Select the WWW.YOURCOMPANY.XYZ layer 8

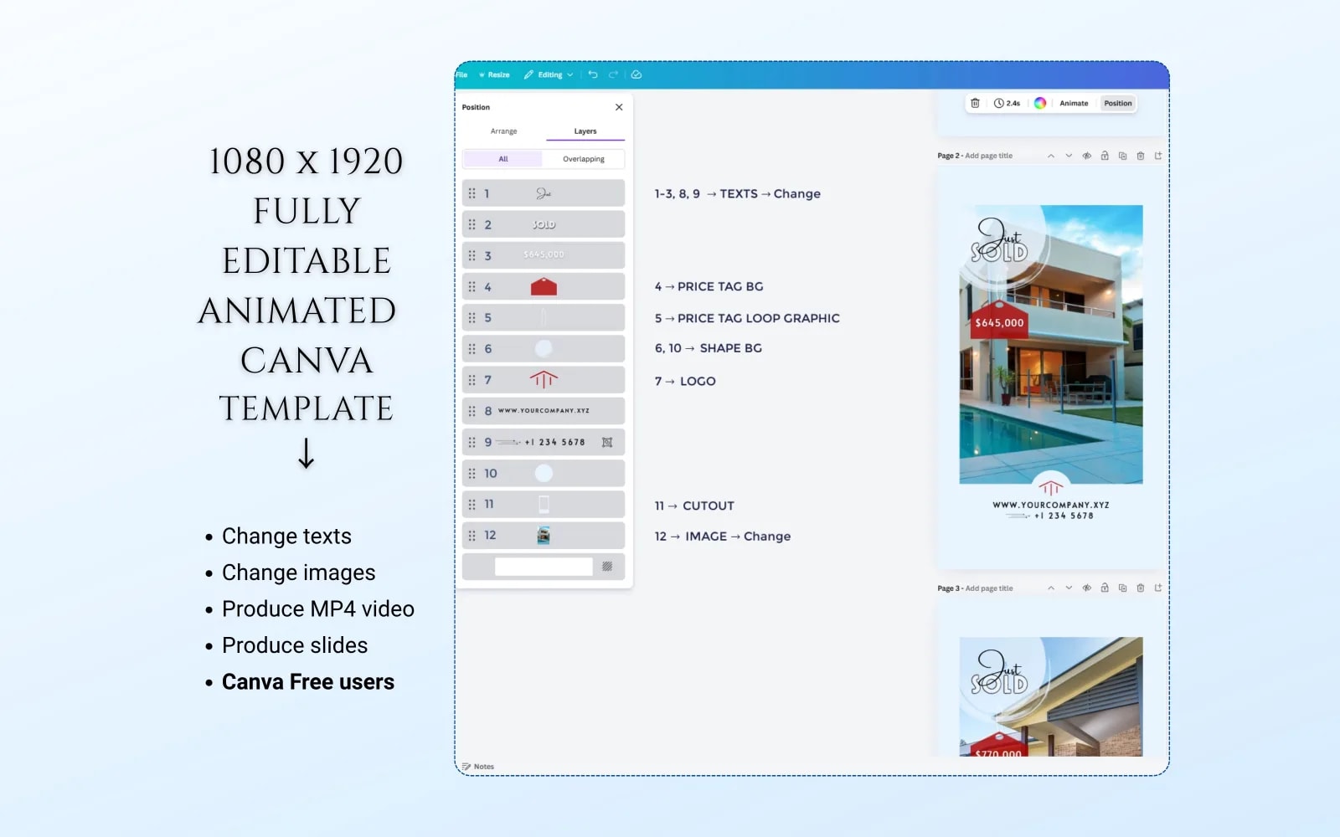[544, 411]
